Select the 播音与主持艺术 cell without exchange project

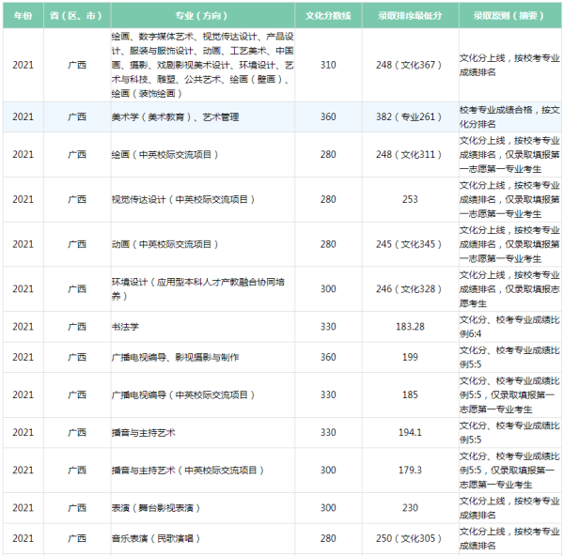[202, 432]
